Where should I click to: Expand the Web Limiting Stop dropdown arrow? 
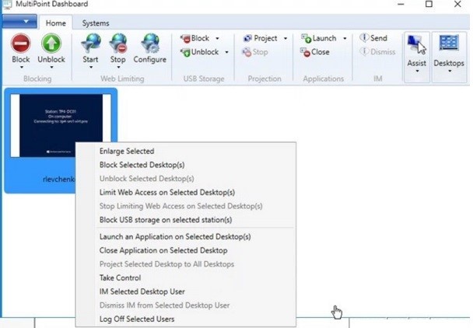pyautogui.click(x=118, y=67)
